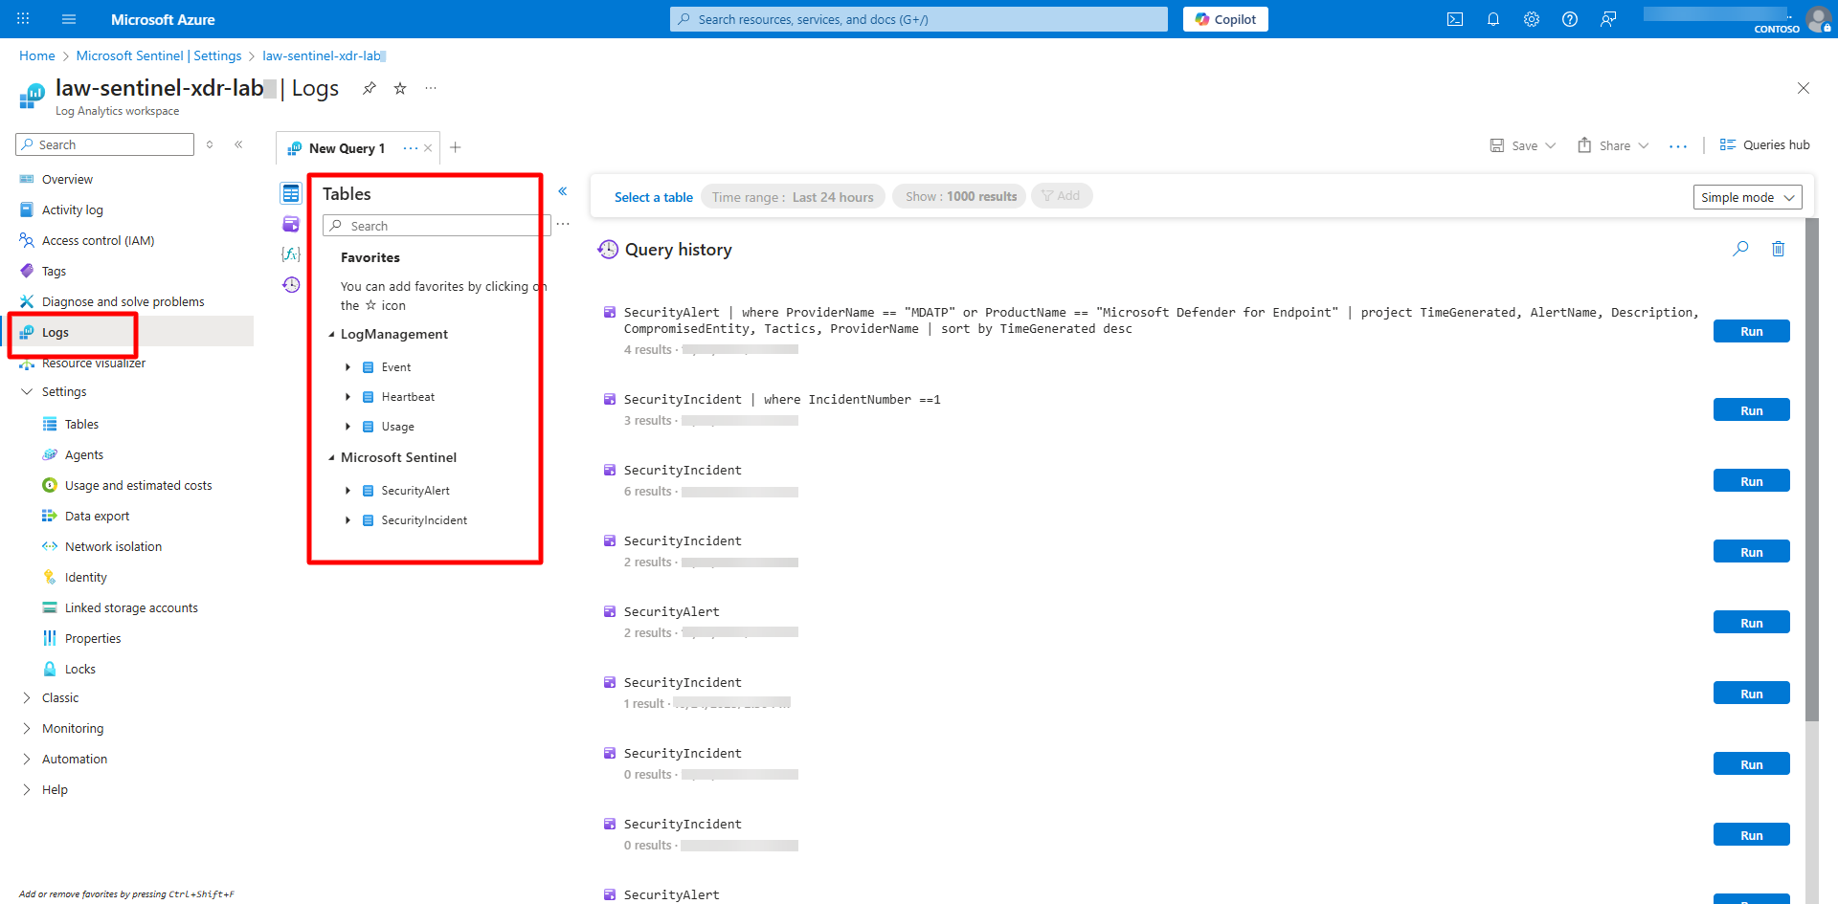Collapse the LogManagement group
The height and width of the screenshot is (904, 1838).
[x=331, y=335]
